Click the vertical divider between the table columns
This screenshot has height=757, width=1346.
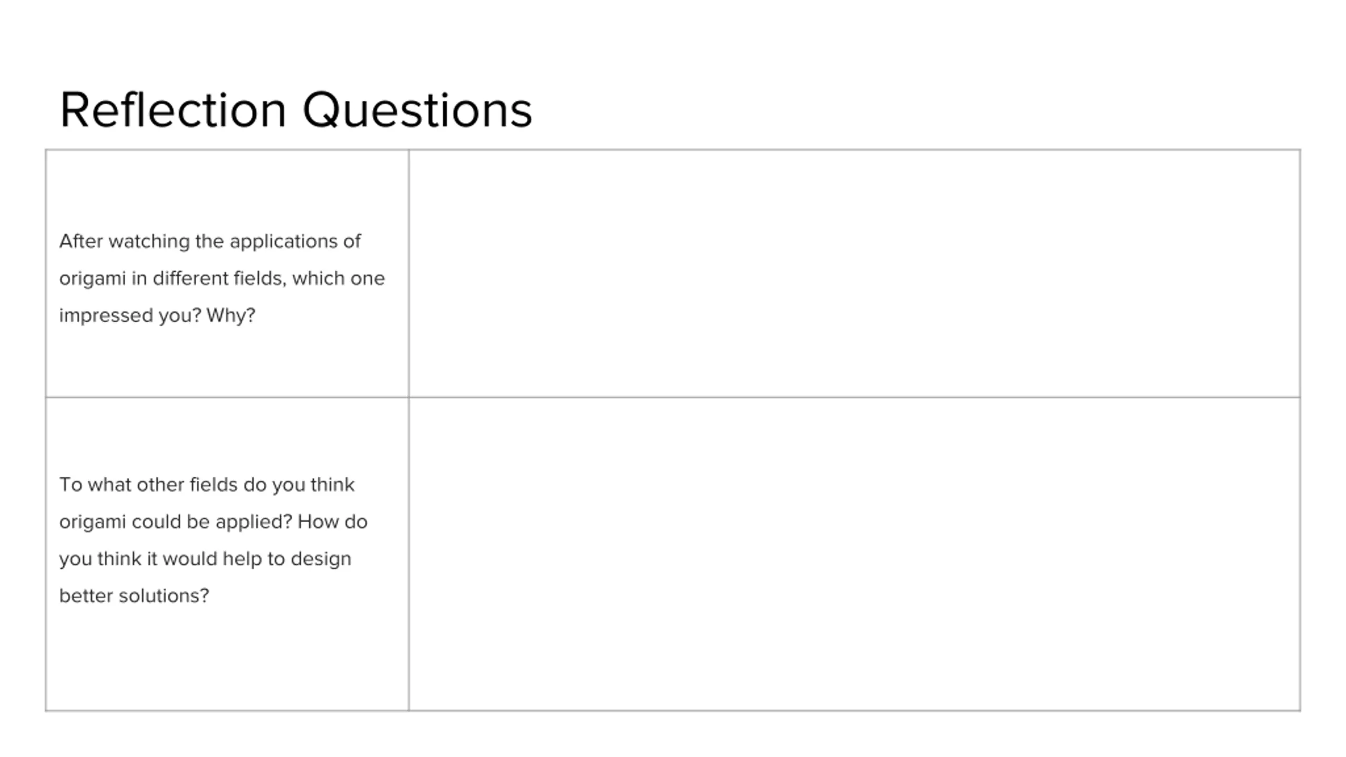(409, 430)
